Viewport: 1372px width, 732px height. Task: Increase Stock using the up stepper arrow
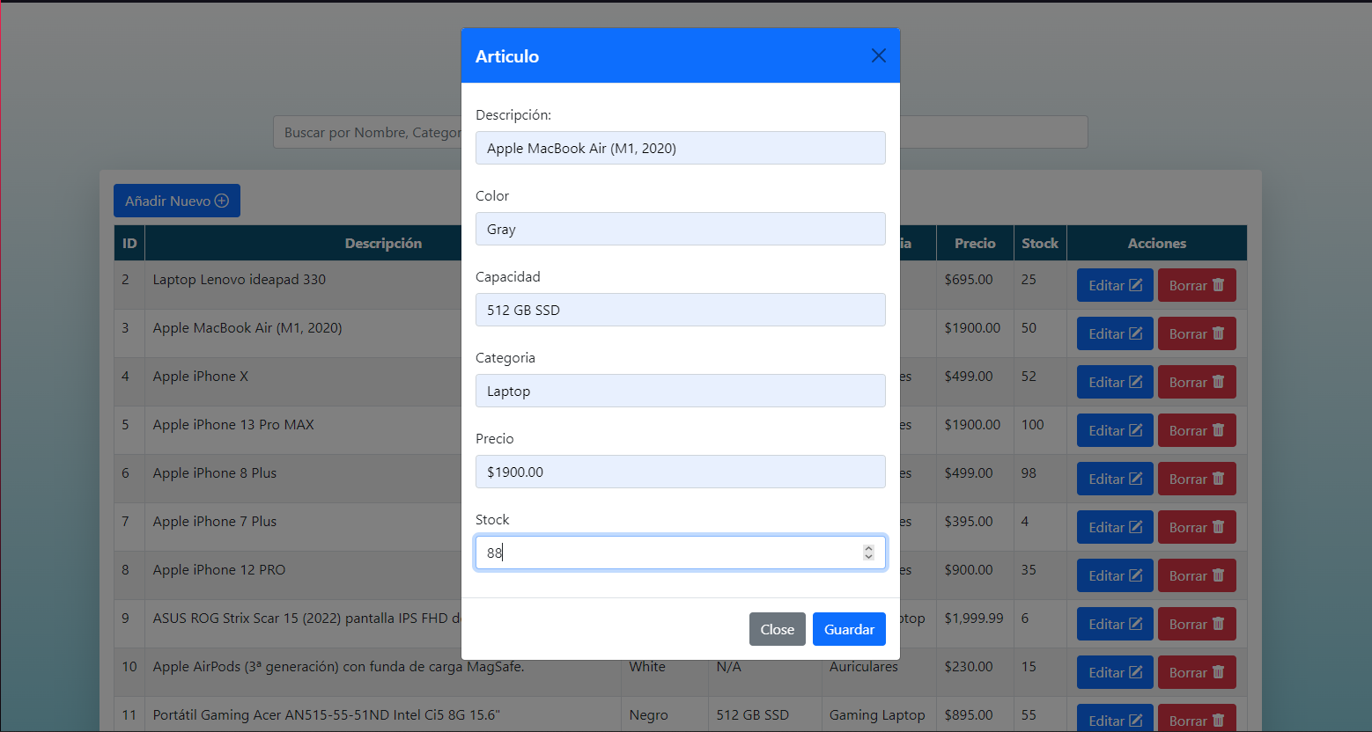tap(869, 547)
